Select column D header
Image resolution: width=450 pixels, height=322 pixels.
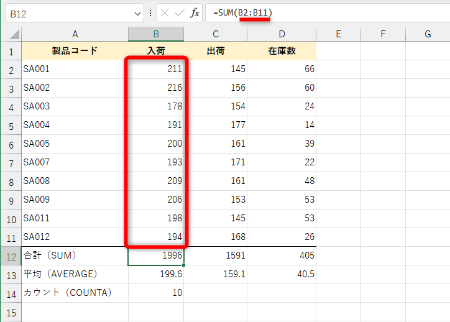282,34
